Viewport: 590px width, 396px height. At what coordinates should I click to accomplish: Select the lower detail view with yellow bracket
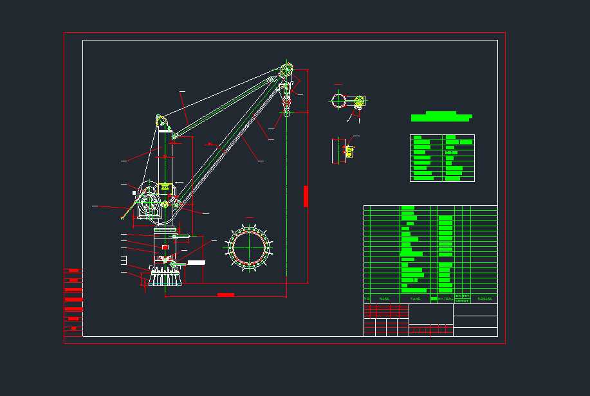click(x=344, y=150)
